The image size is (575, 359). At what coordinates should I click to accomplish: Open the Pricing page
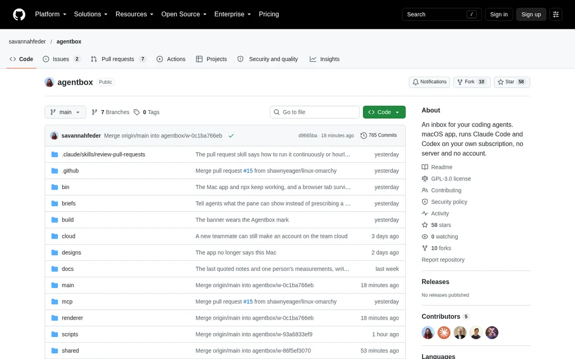[269, 14]
